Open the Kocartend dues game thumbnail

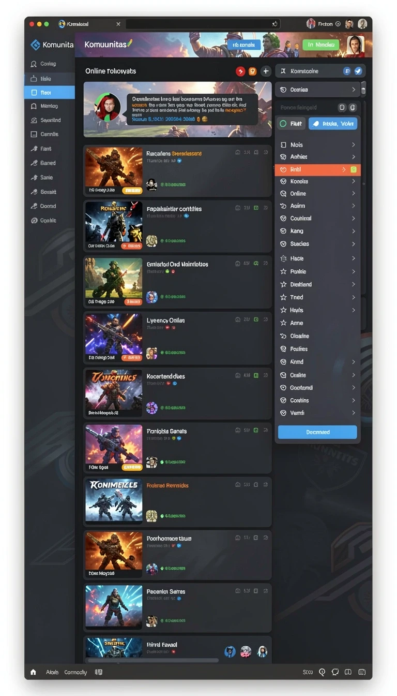click(x=114, y=394)
